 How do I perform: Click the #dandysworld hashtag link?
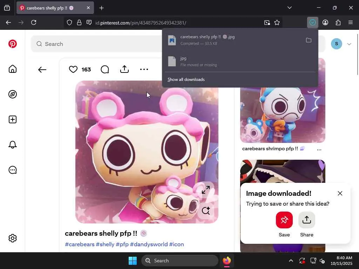coord(149,244)
